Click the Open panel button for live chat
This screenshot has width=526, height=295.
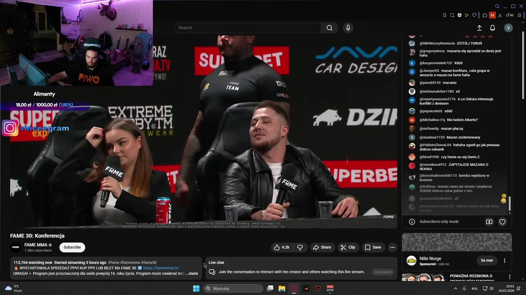tap(383, 272)
